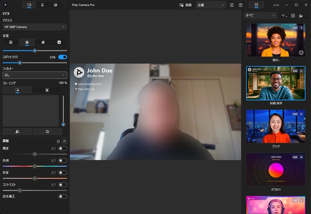Click the split compare view icon
311x214 pixels.
[x=231, y=5]
